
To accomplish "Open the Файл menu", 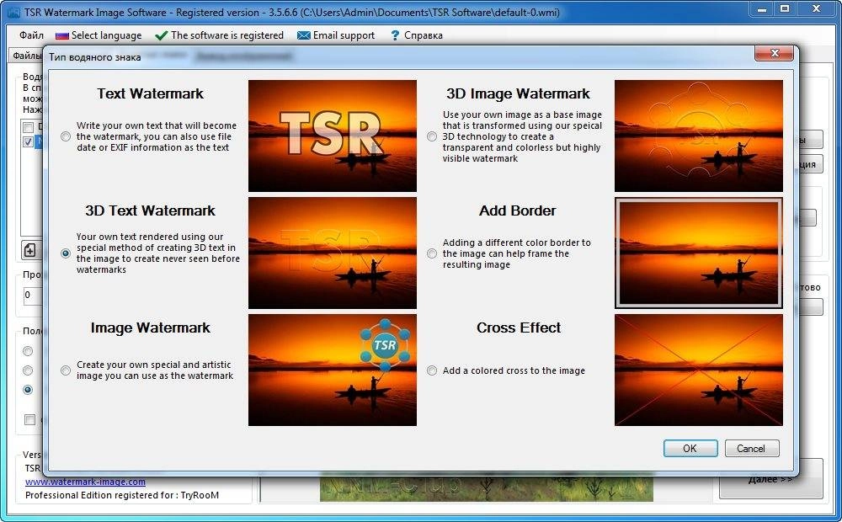I will (32, 35).
